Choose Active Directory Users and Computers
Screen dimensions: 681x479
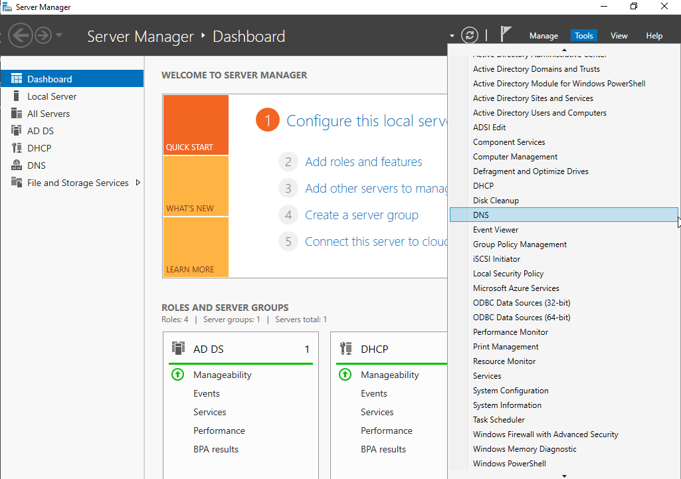click(564, 113)
